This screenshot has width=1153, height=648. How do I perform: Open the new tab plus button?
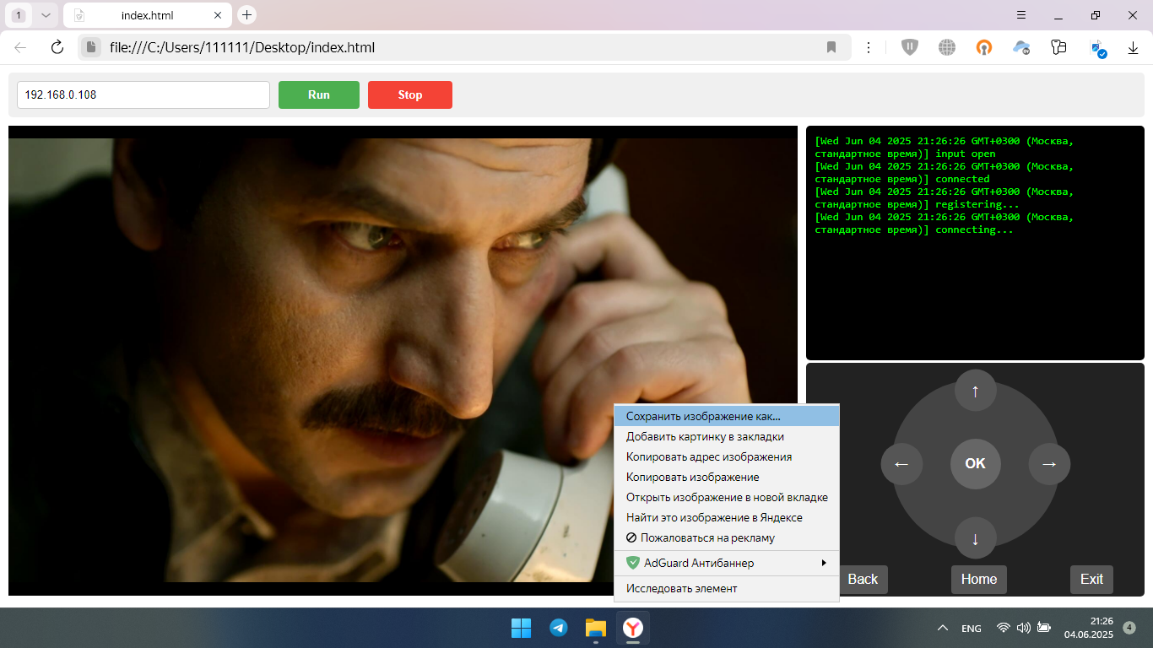[246, 15]
